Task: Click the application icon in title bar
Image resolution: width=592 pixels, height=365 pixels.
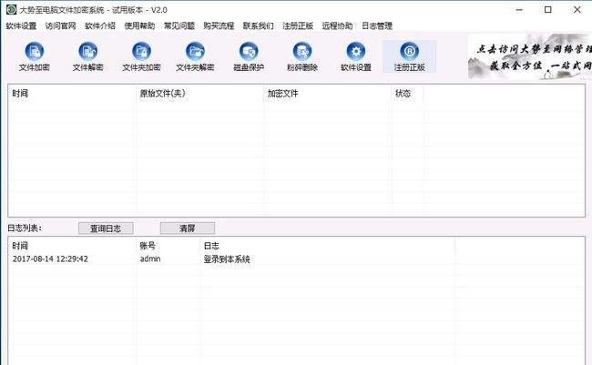Action: (x=11, y=9)
